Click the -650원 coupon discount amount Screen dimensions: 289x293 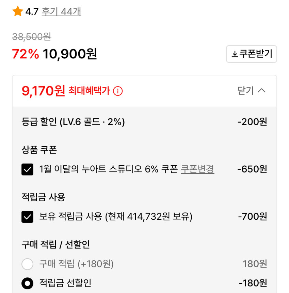[252, 169]
